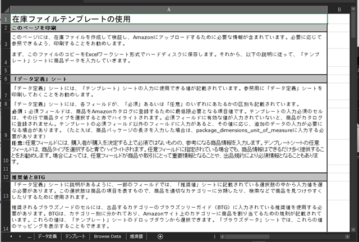Click the add new sheet plus icon
The width and height of the screenshot is (359, 242).
160,237
